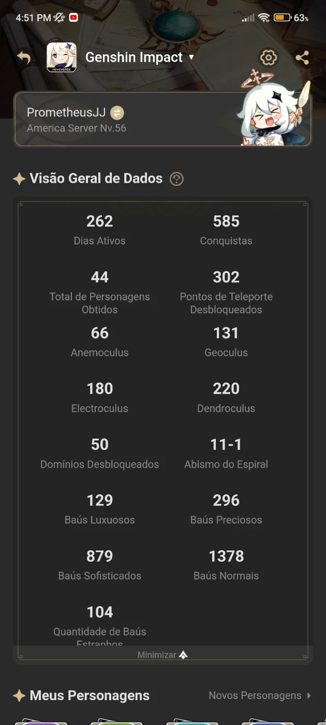The image size is (326, 725).
Task: Tap the back arrow icon
Action: (x=24, y=57)
